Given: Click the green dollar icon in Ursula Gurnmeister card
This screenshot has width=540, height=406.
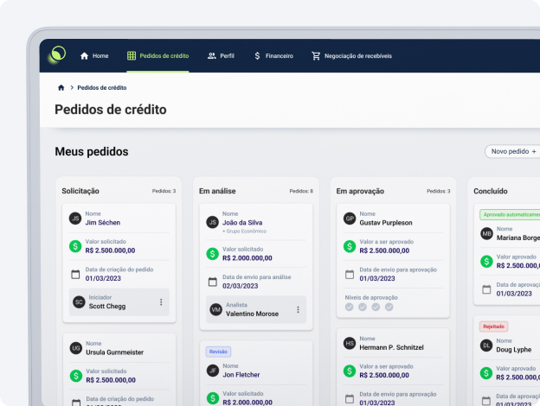Looking at the screenshot, I should 76,376.
